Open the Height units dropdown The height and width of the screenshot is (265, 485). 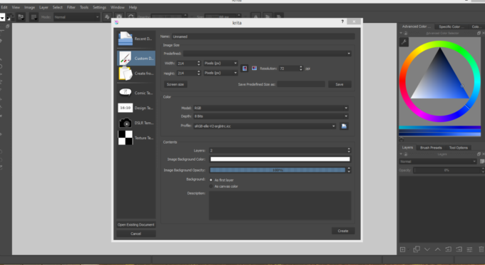pyautogui.click(x=220, y=73)
